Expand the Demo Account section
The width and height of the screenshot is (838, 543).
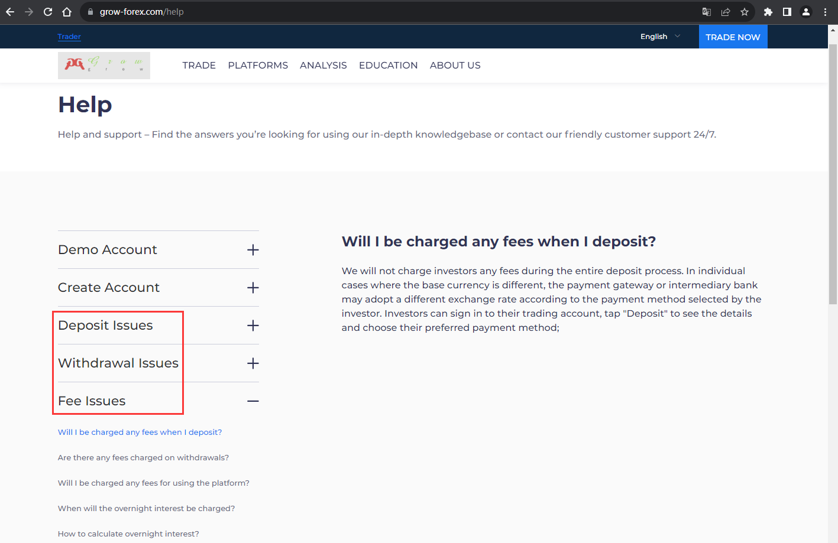(x=158, y=250)
